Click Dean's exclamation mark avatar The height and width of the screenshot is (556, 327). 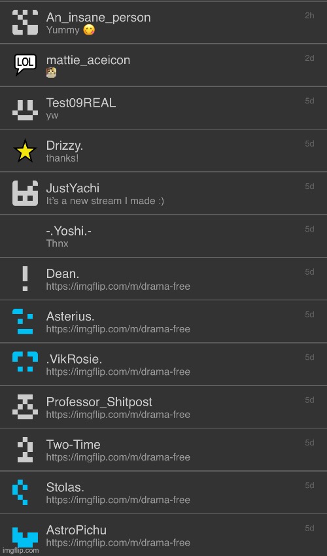coord(26,279)
